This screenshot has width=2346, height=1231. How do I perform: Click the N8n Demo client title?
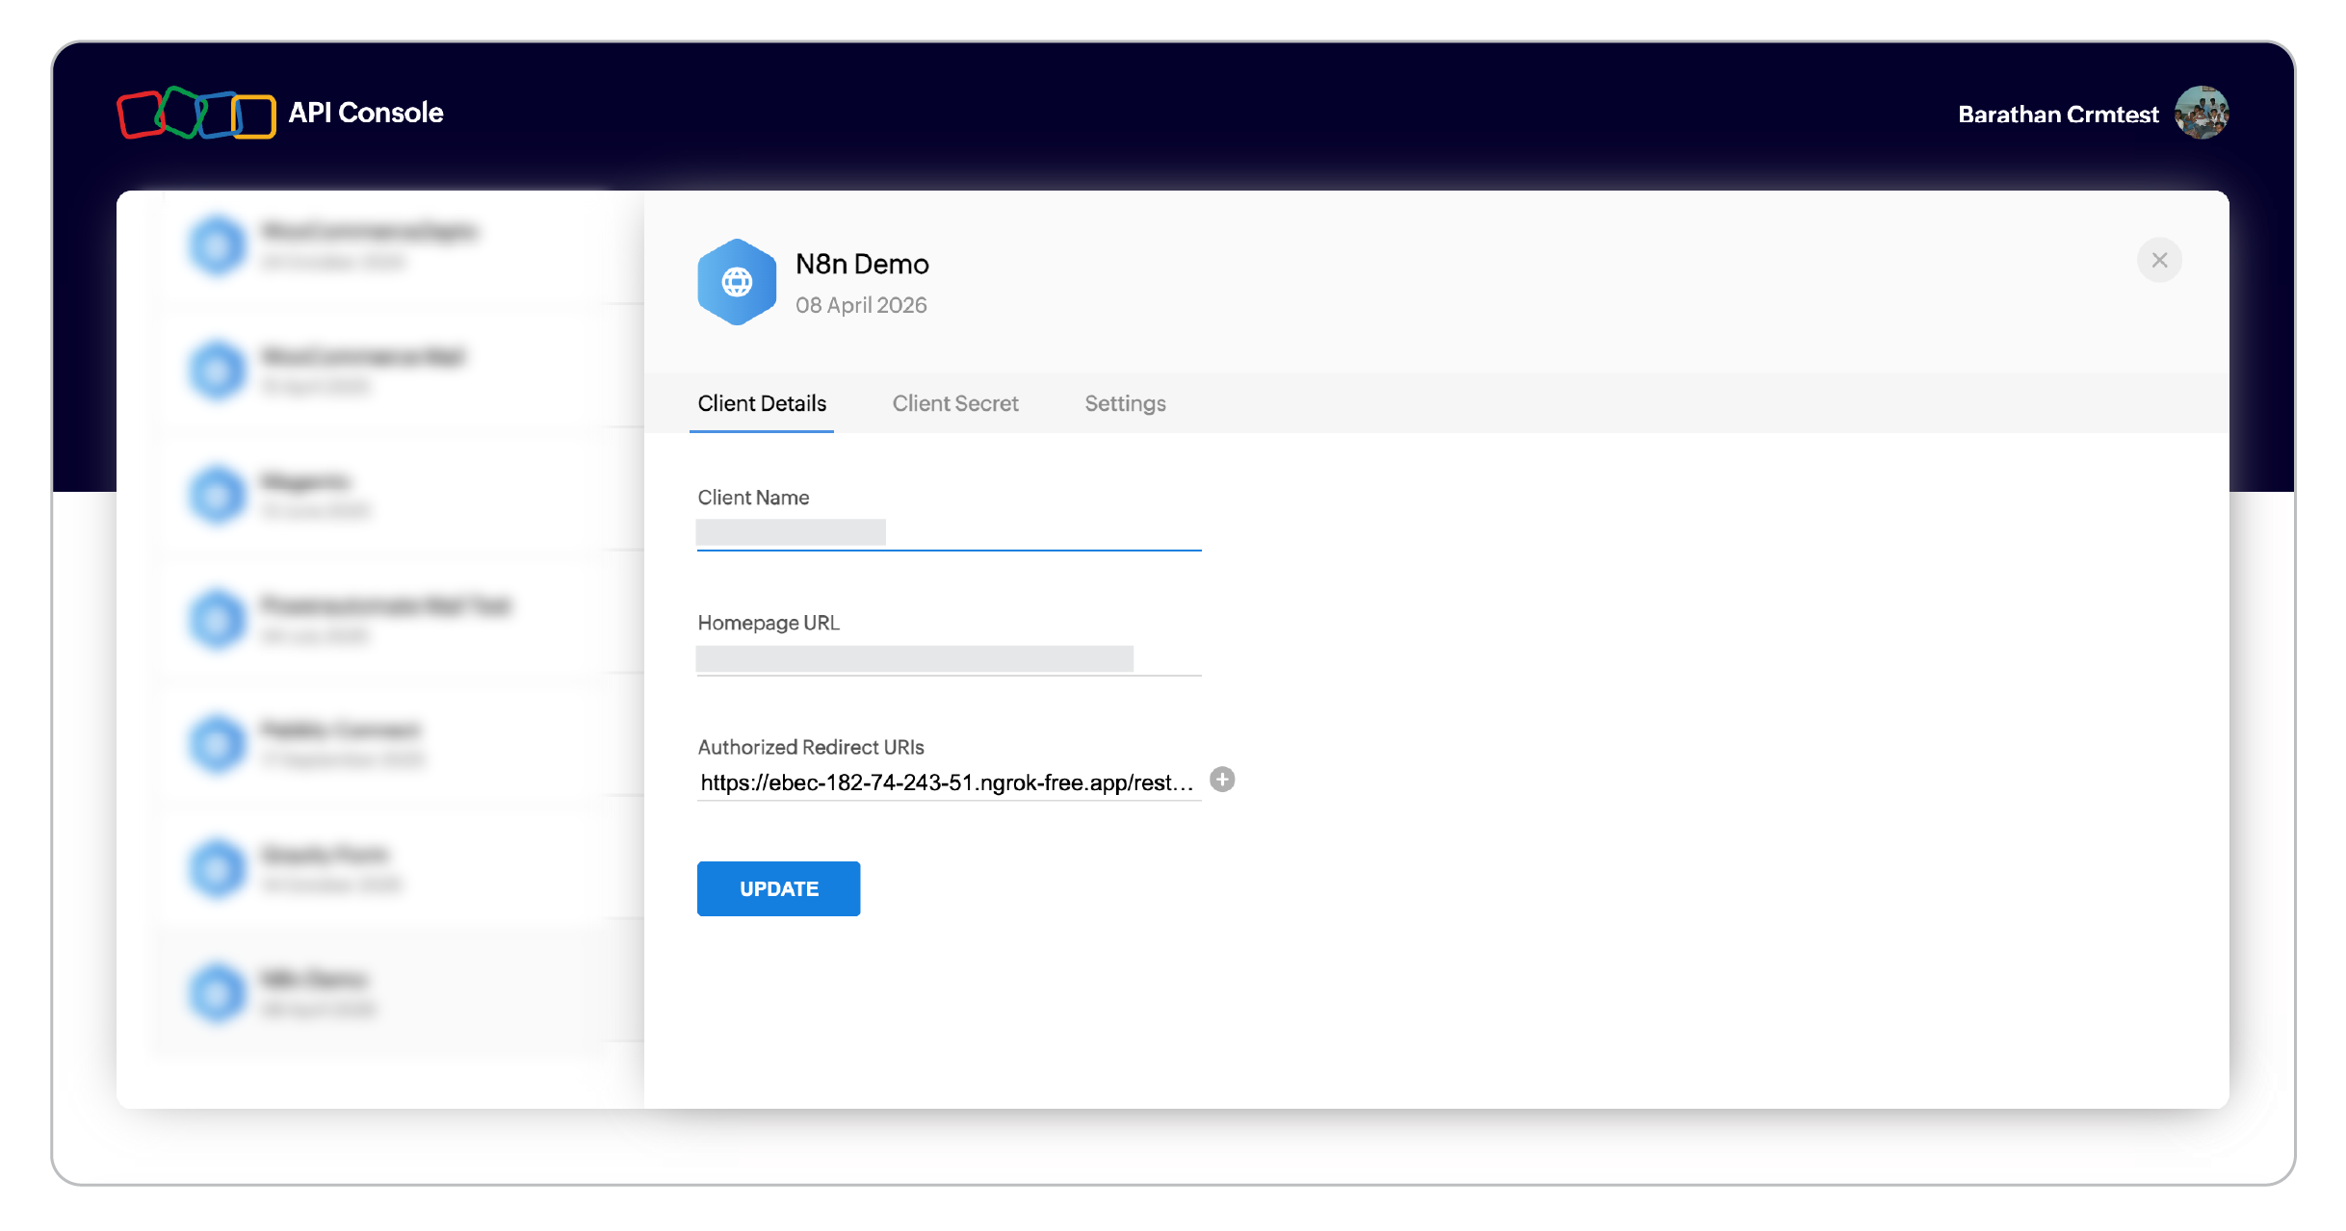tap(862, 264)
